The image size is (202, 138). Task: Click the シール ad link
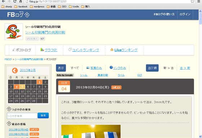[x=84, y=75]
